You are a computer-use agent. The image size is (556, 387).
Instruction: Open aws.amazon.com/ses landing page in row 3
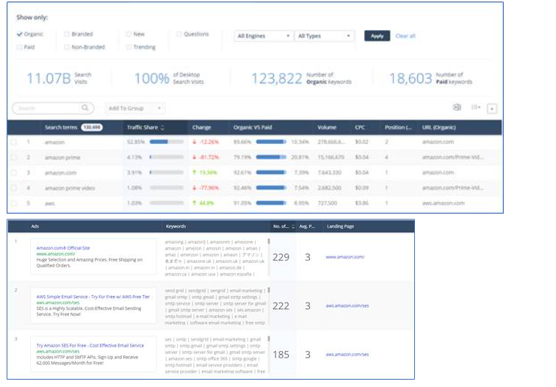coord(347,354)
